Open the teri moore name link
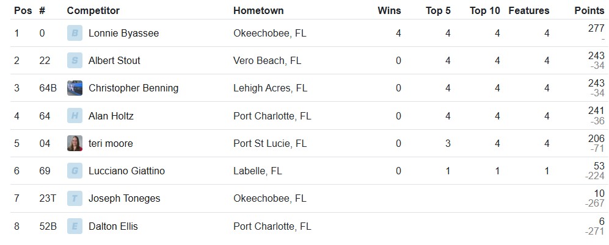This screenshot has width=609, height=245. [x=111, y=143]
